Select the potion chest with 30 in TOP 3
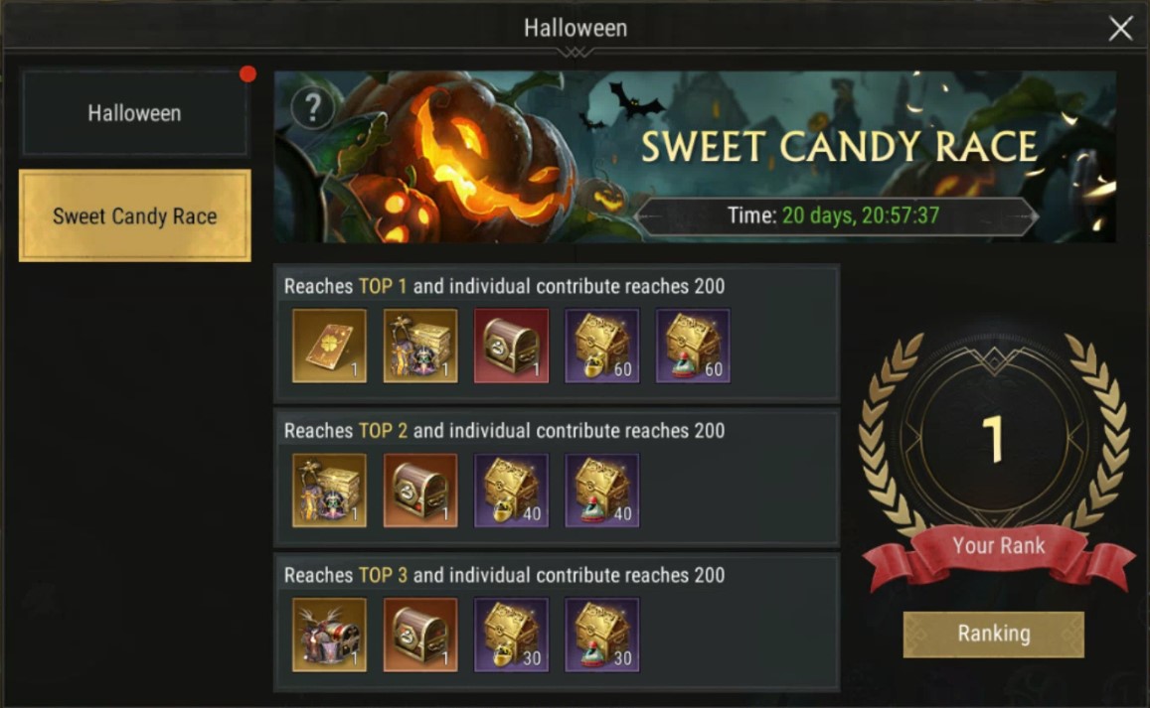The width and height of the screenshot is (1150, 708). (602, 635)
